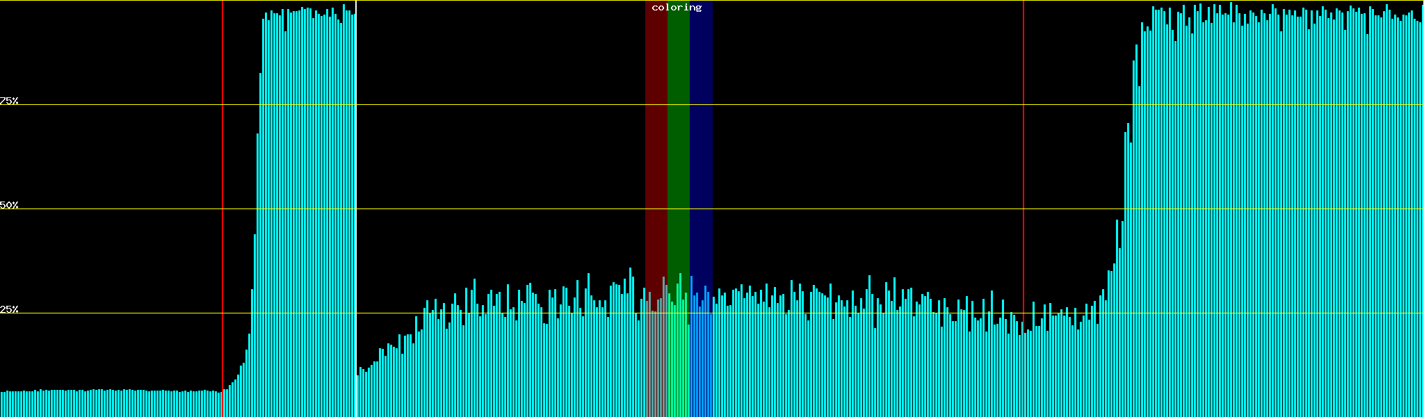
Task: Select the dark green coloring band
Action: click(x=678, y=139)
